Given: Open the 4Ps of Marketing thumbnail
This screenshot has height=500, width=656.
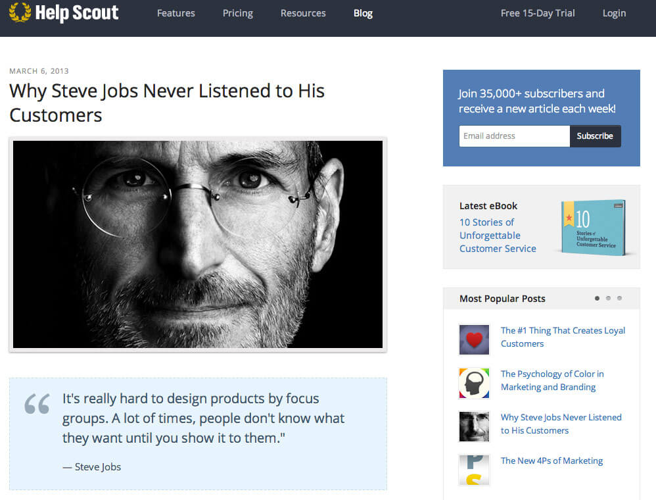Looking at the screenshot, I should pyautogui.click(x=474, y=470).
